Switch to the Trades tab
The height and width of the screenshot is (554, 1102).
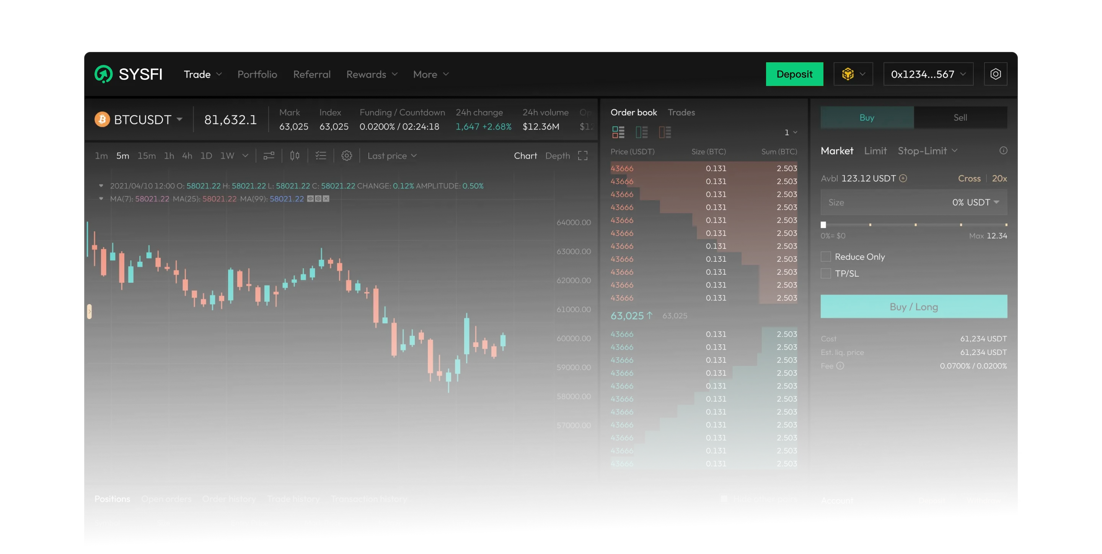pyautogui.click(x=681, y=112)
